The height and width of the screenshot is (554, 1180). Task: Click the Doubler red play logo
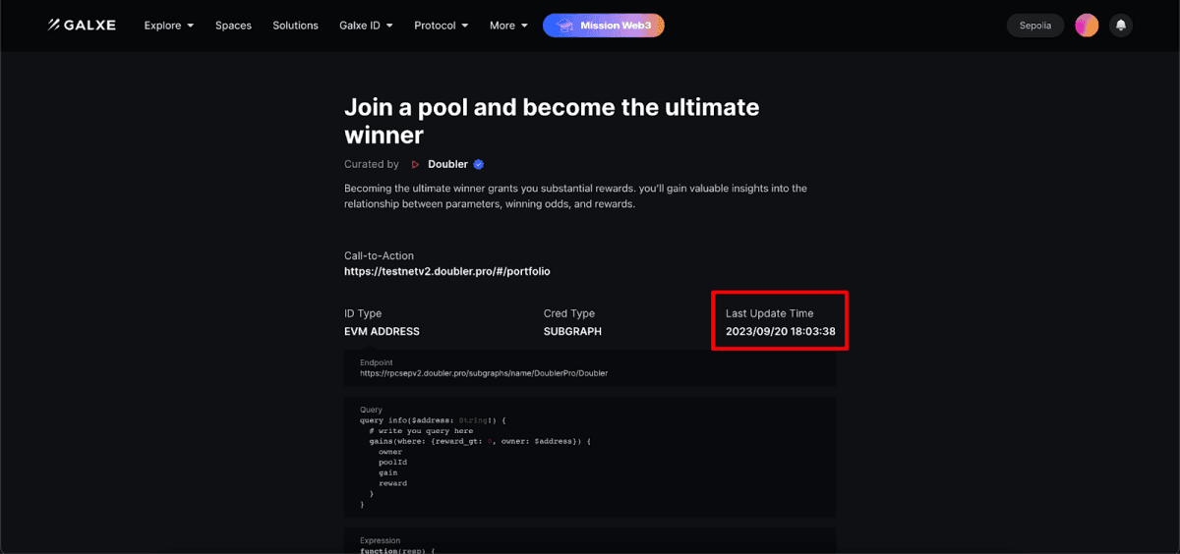click(415, 165)
